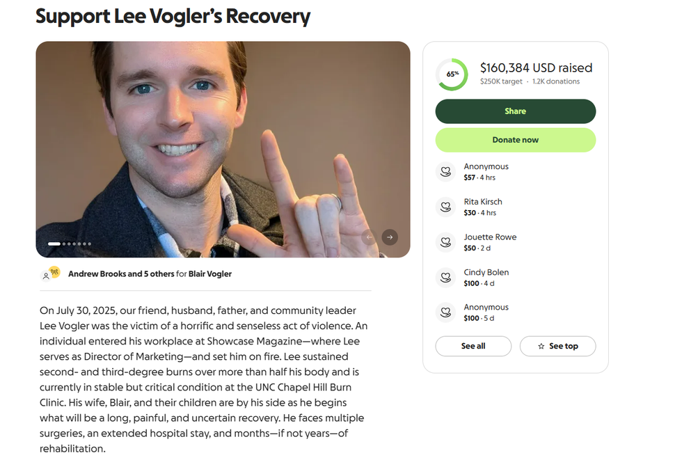Open the Blair Vogler beneficiary name
Image resolution: width=682 pixels, height=453 pixels.
click(210, 274)
